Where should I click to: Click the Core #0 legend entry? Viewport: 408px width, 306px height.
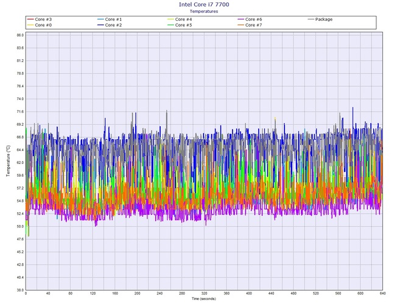click(x=40, y=25)
